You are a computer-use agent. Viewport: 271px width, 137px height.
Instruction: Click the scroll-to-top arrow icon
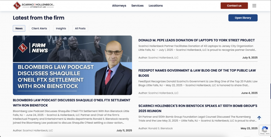click(259, 118)
